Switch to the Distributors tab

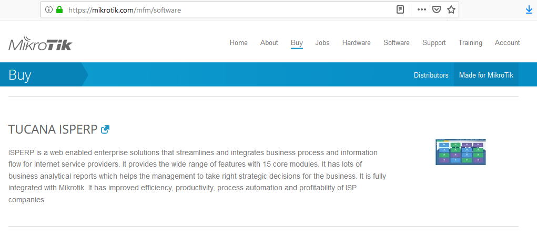(x=431, y=75)
